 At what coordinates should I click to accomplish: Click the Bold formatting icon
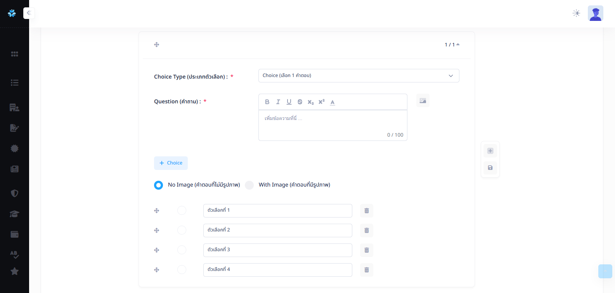pos(267,102)
